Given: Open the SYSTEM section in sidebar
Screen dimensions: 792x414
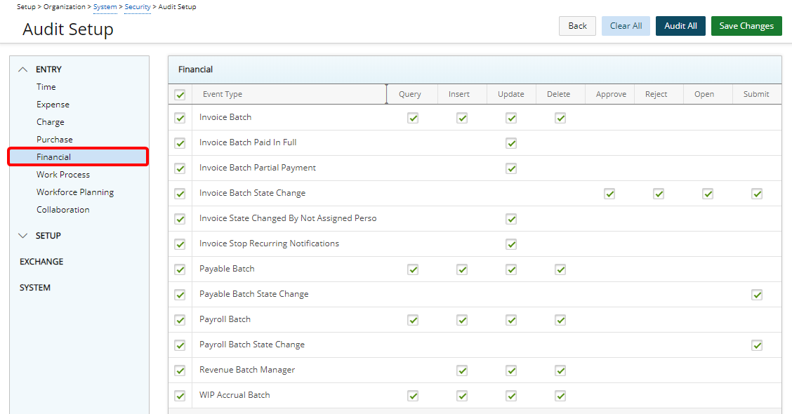Looking at the screenshot, I should [x=35, y=288].
